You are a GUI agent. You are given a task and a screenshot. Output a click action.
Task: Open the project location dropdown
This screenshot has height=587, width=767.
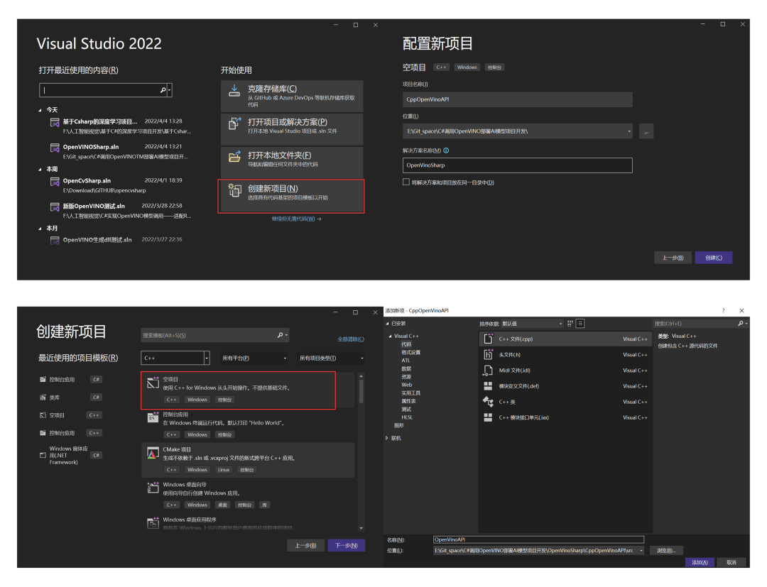[x=629, y=131]
